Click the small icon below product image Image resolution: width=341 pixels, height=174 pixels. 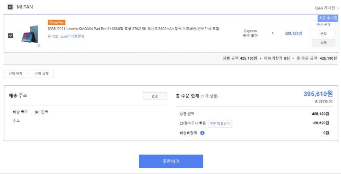[x=39, y=45]
